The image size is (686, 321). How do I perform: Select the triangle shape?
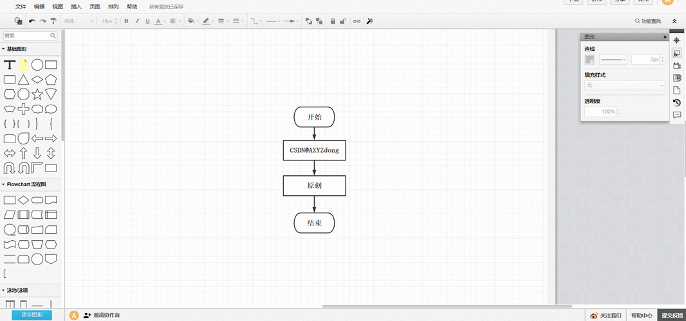click(x=23, y=80)
